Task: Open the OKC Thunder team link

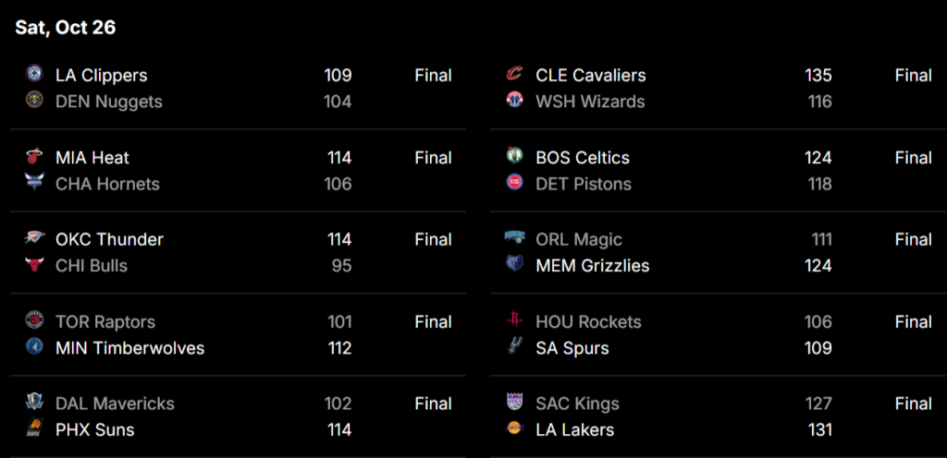Action: [109, 239]
